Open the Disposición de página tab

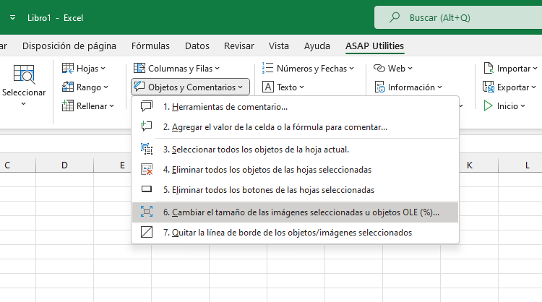click(x=69, y=46)
